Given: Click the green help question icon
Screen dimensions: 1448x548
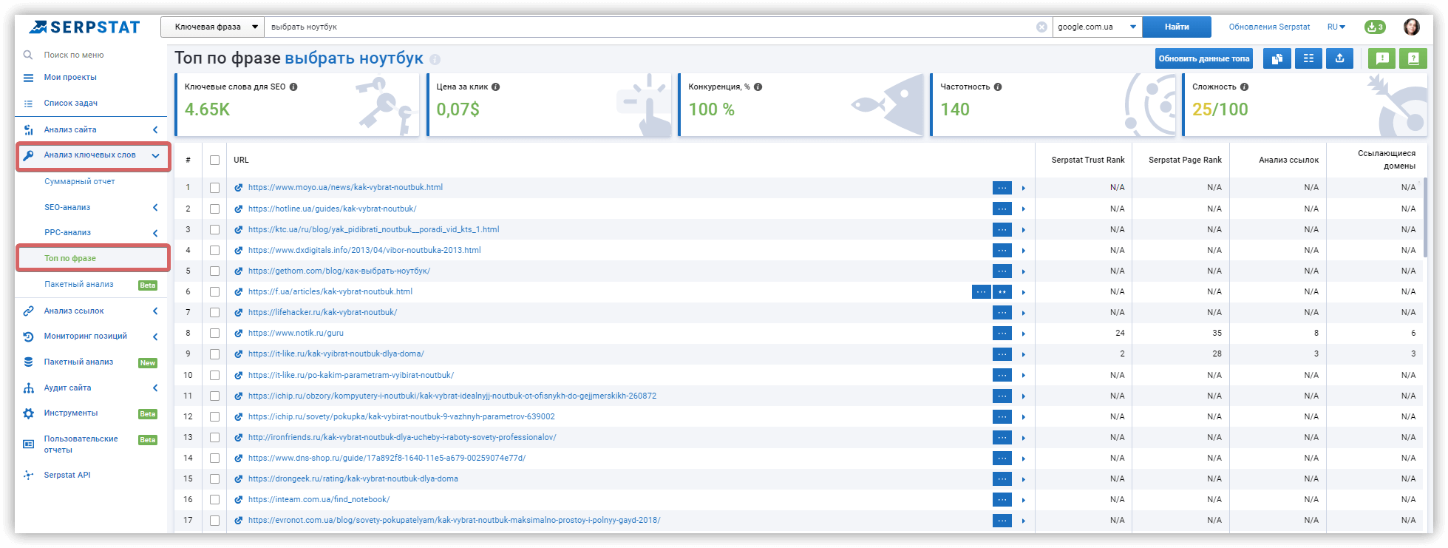Looking at the screenshot, I should click(1413, 58).
